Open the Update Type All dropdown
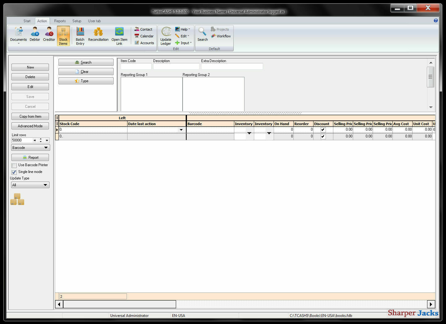Image resolution: width=446 pixels, height=324 pixels. click(x=30, y=185)
